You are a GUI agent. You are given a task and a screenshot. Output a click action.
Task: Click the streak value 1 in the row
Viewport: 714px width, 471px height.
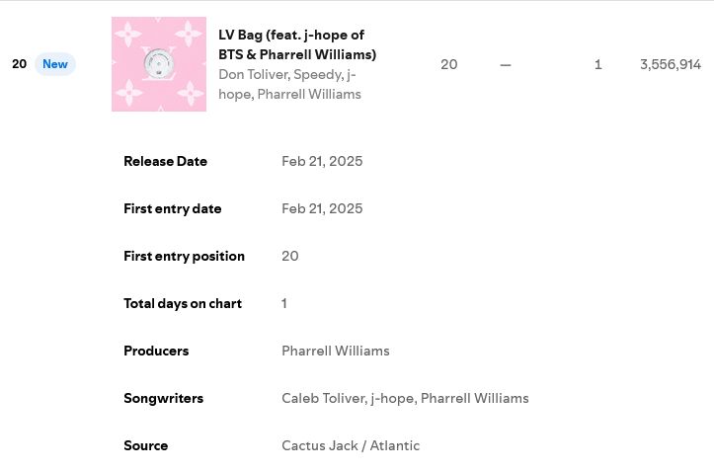coord(597,64)
